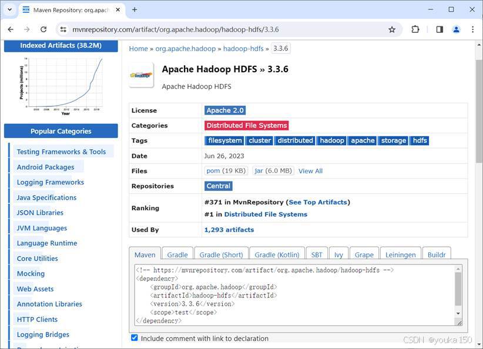Open Distributed File Systems category badge

246,125
